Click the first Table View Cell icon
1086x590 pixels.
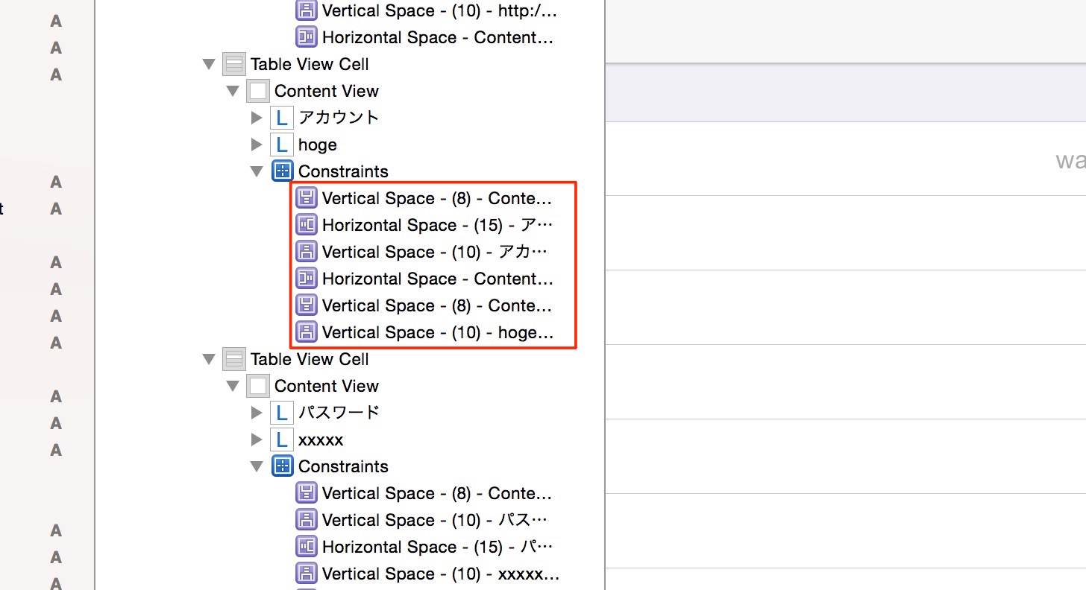(x=233, y=64)
